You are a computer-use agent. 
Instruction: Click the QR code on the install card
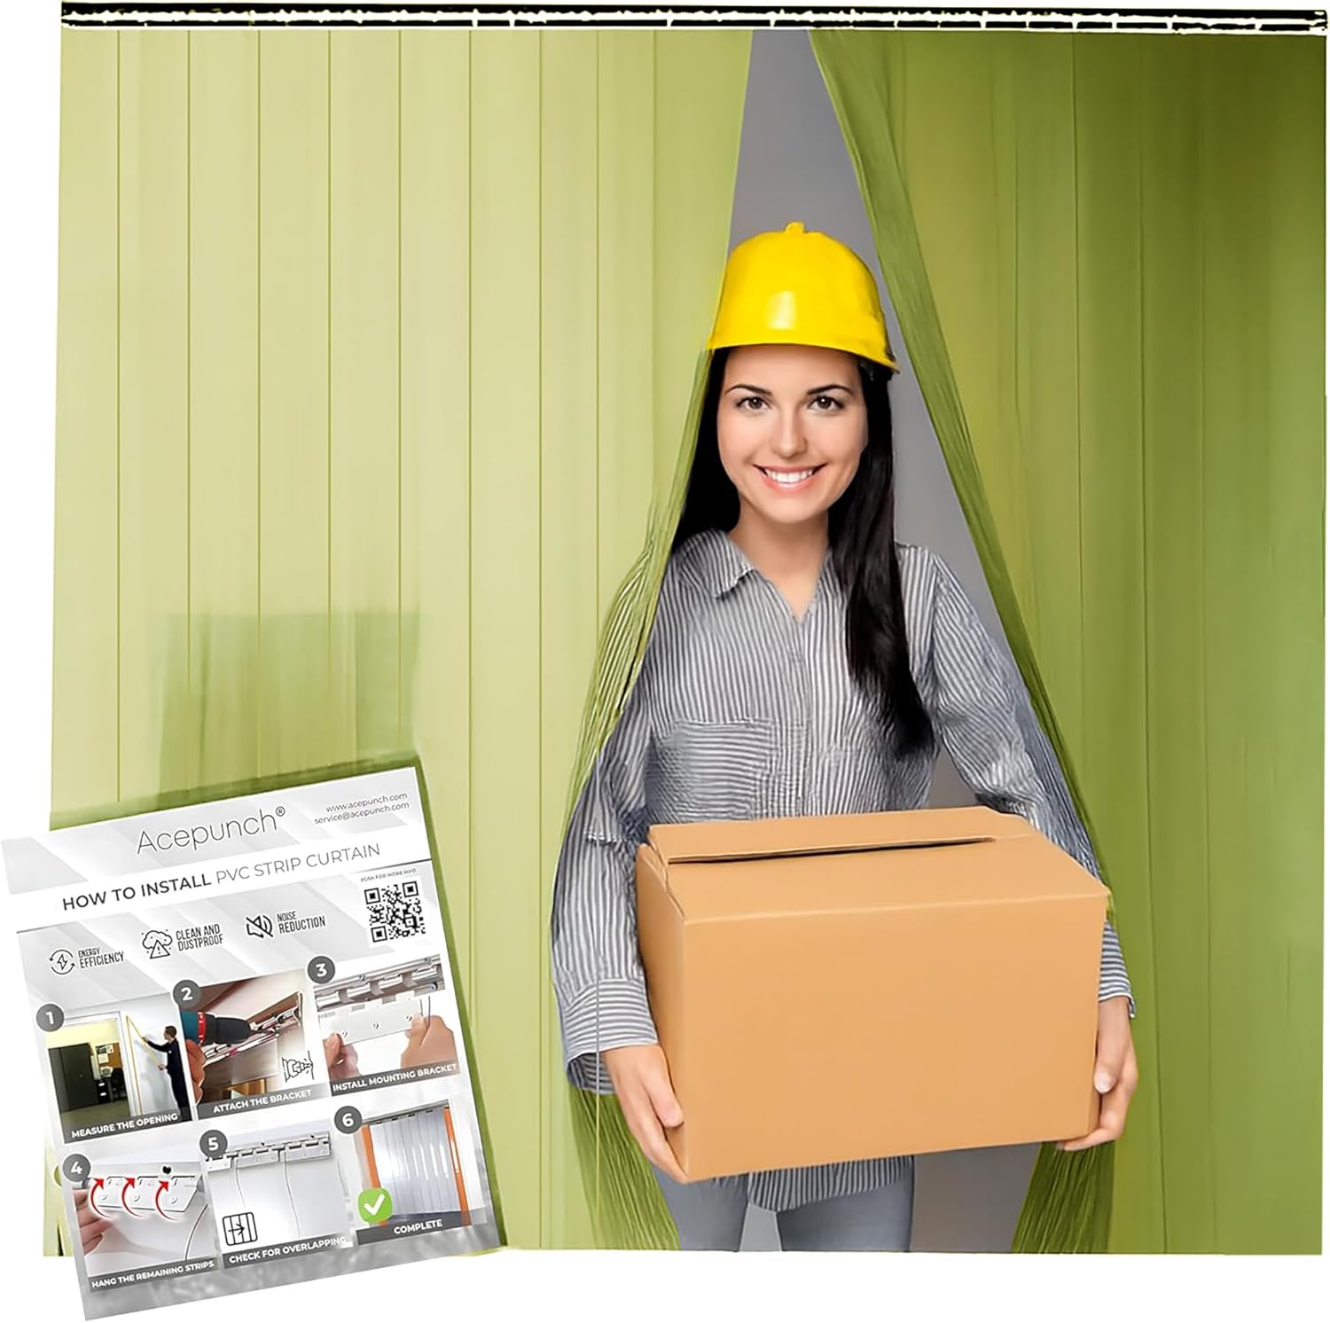395,912
